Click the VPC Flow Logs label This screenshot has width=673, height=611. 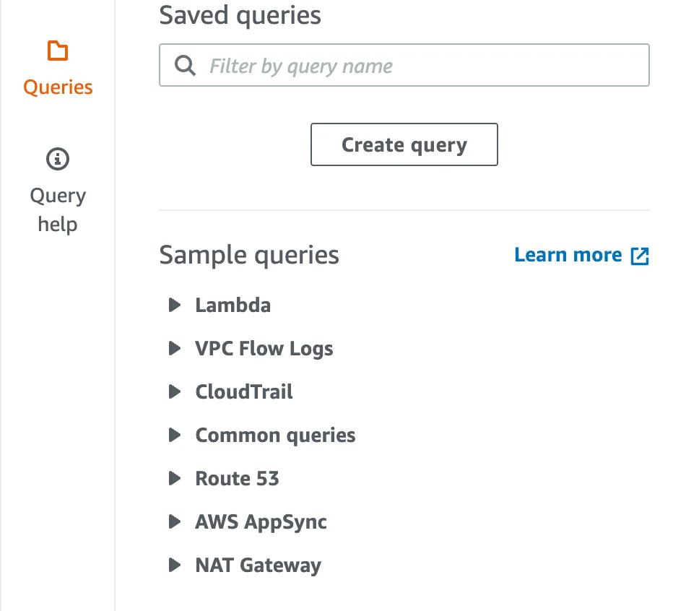pos(264,349)
